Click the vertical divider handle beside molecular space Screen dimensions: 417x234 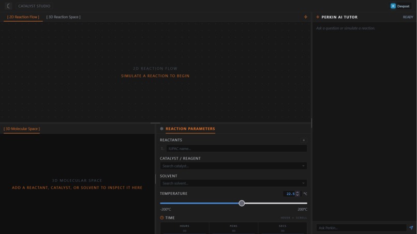pyautogui.click(x=155, y=179)
